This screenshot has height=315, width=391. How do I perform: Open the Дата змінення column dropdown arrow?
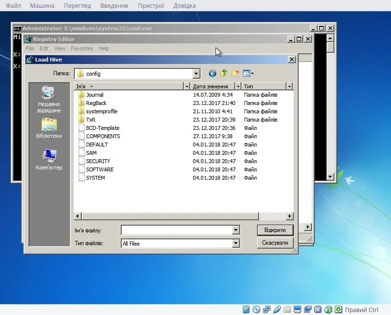pyautogui.click(x=238, y=86)
